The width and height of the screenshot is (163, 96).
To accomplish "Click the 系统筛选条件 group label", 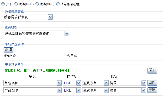I will [x=14, y=44].
